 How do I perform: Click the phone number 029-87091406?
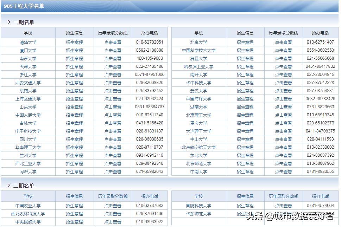[150, 214]
